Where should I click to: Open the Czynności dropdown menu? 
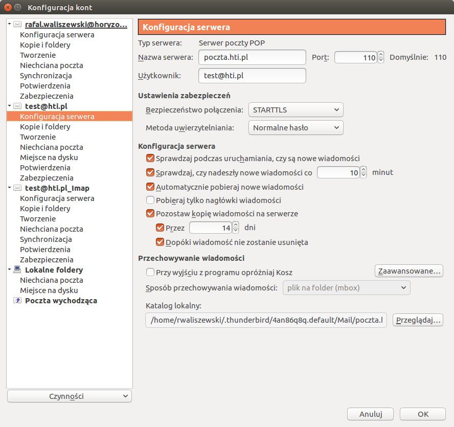pos(70,396)
